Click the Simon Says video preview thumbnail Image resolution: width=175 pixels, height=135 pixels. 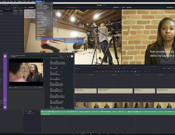(x=26, y=72)
